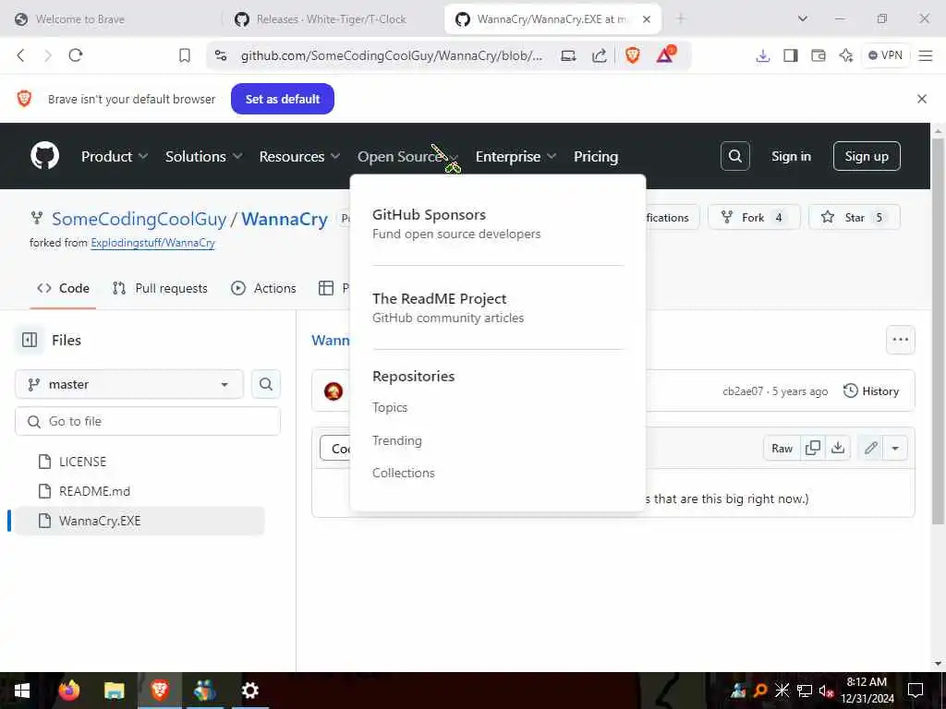This screenshot has height=709, width=946.
Task: Click the Go to file field
Action: point(148,421)
